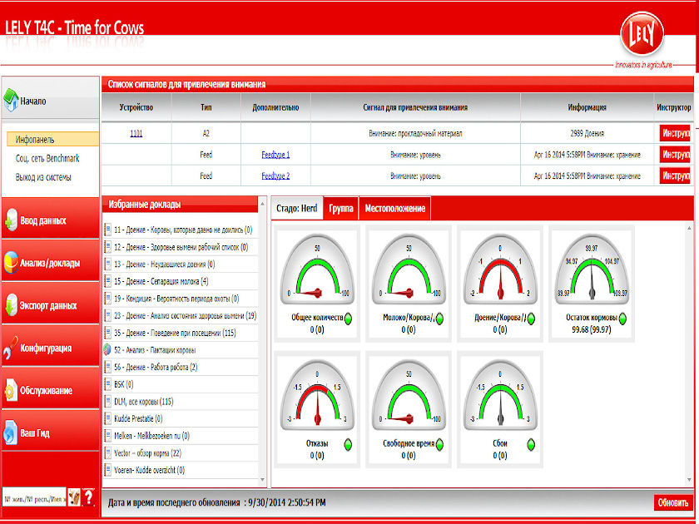Click Инструктор button in device 1101 row
The image size is (699, 524).
click(x=675, y=133)
